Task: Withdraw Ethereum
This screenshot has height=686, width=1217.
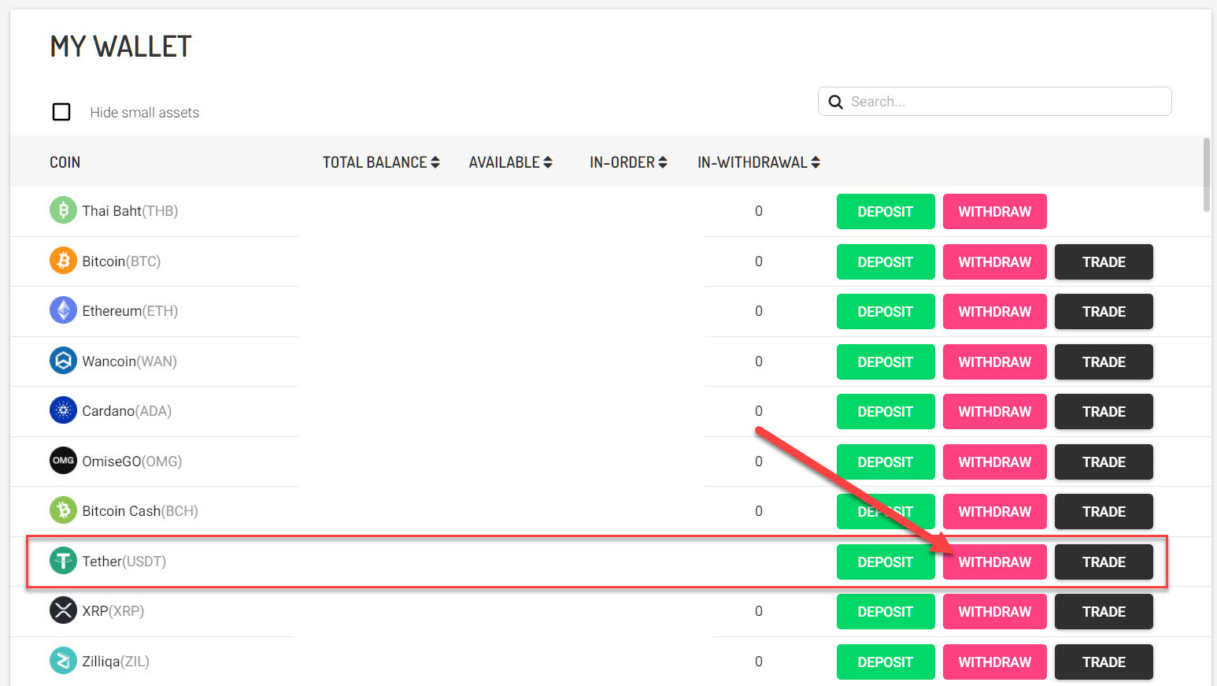Action: [995, 311]
